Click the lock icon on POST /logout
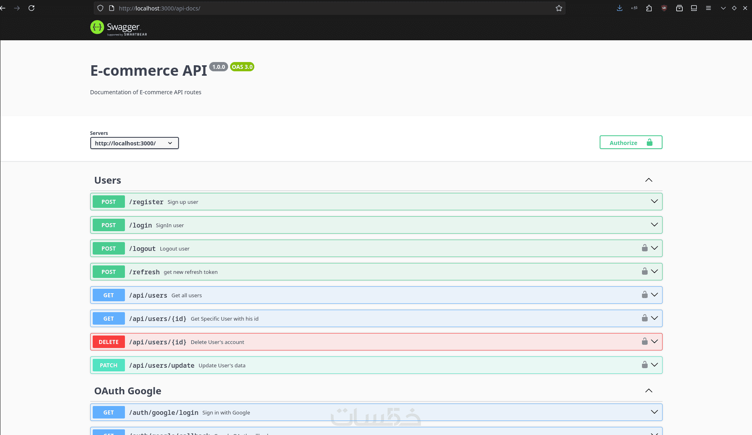752x435 pixels. [645, 248]
